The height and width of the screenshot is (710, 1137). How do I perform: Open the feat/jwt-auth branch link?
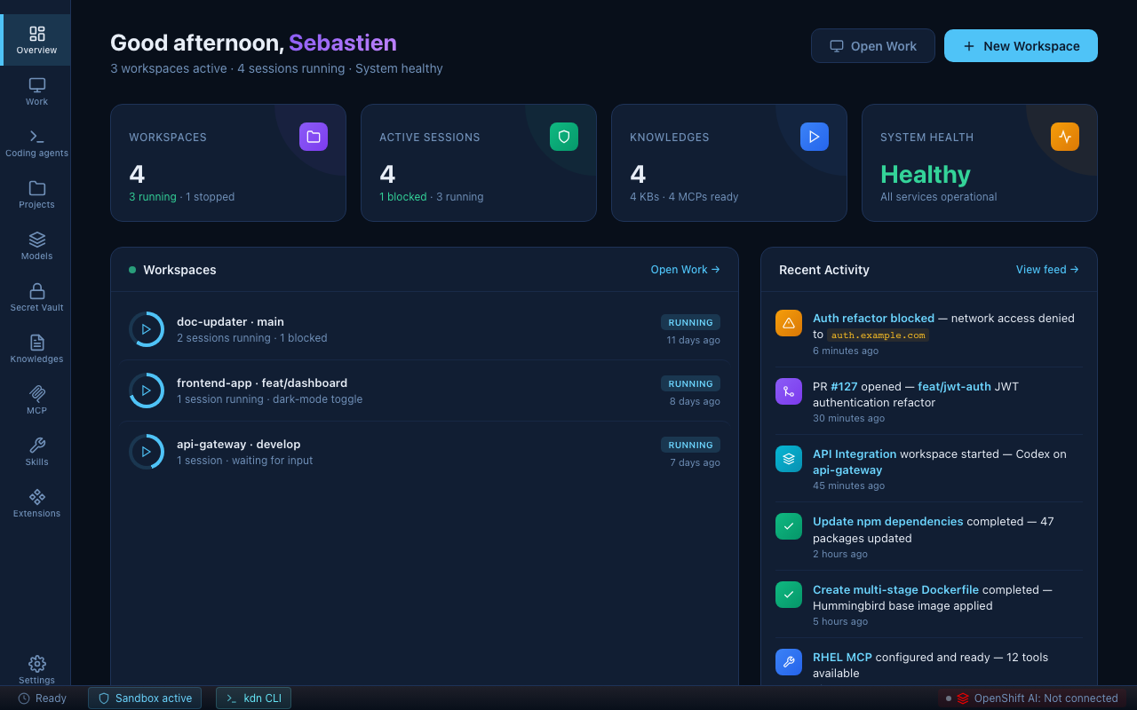[954, 386]
